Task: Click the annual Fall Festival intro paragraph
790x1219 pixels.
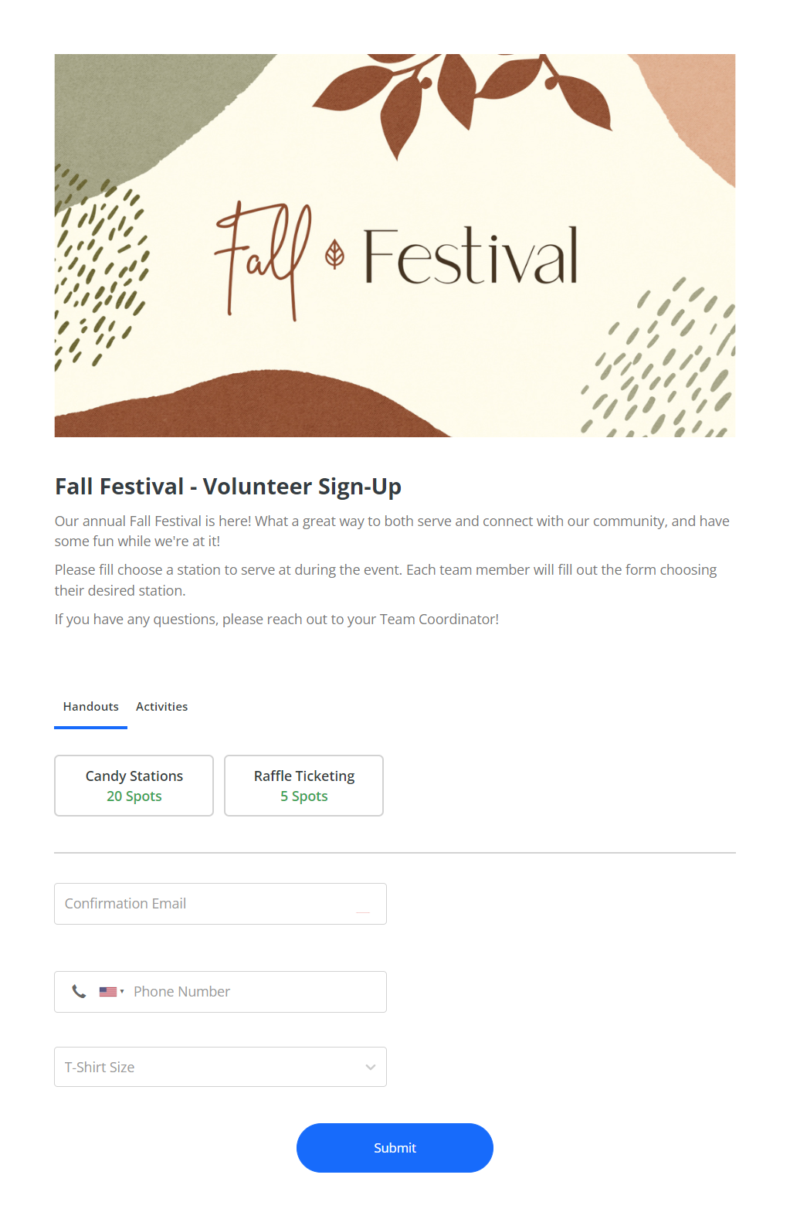Action: pos(392,531)
